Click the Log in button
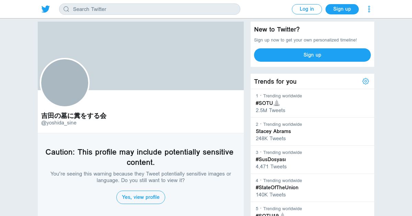412x216 pixels. (307, 9)
